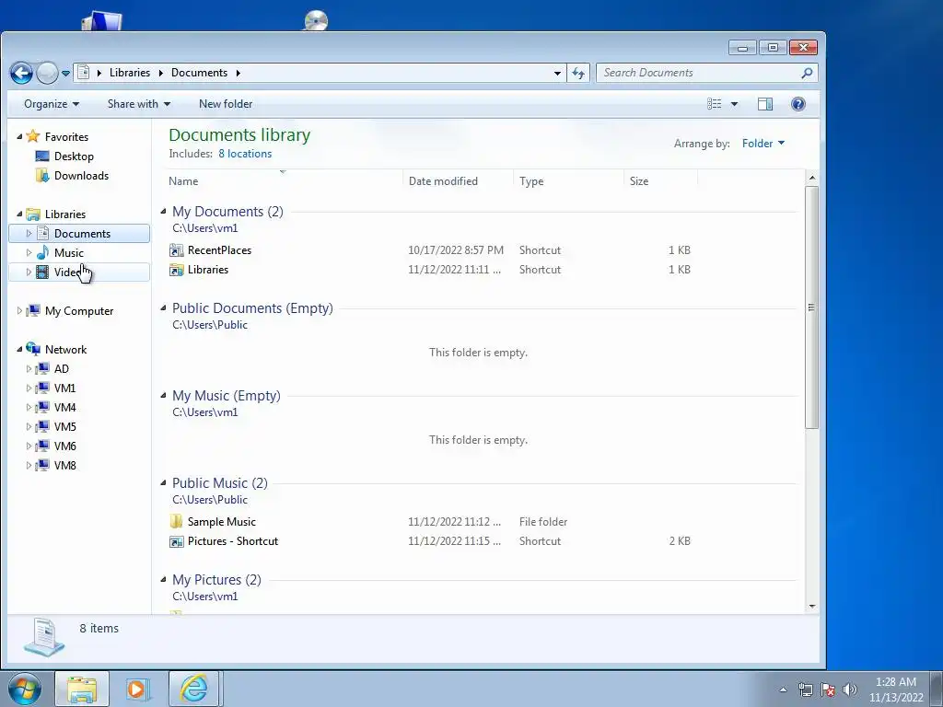The height and width of the screenshot is (707, 943).
Task: Click the Videos library film icon
Action: pyautogui.click(x=42, y=272)
